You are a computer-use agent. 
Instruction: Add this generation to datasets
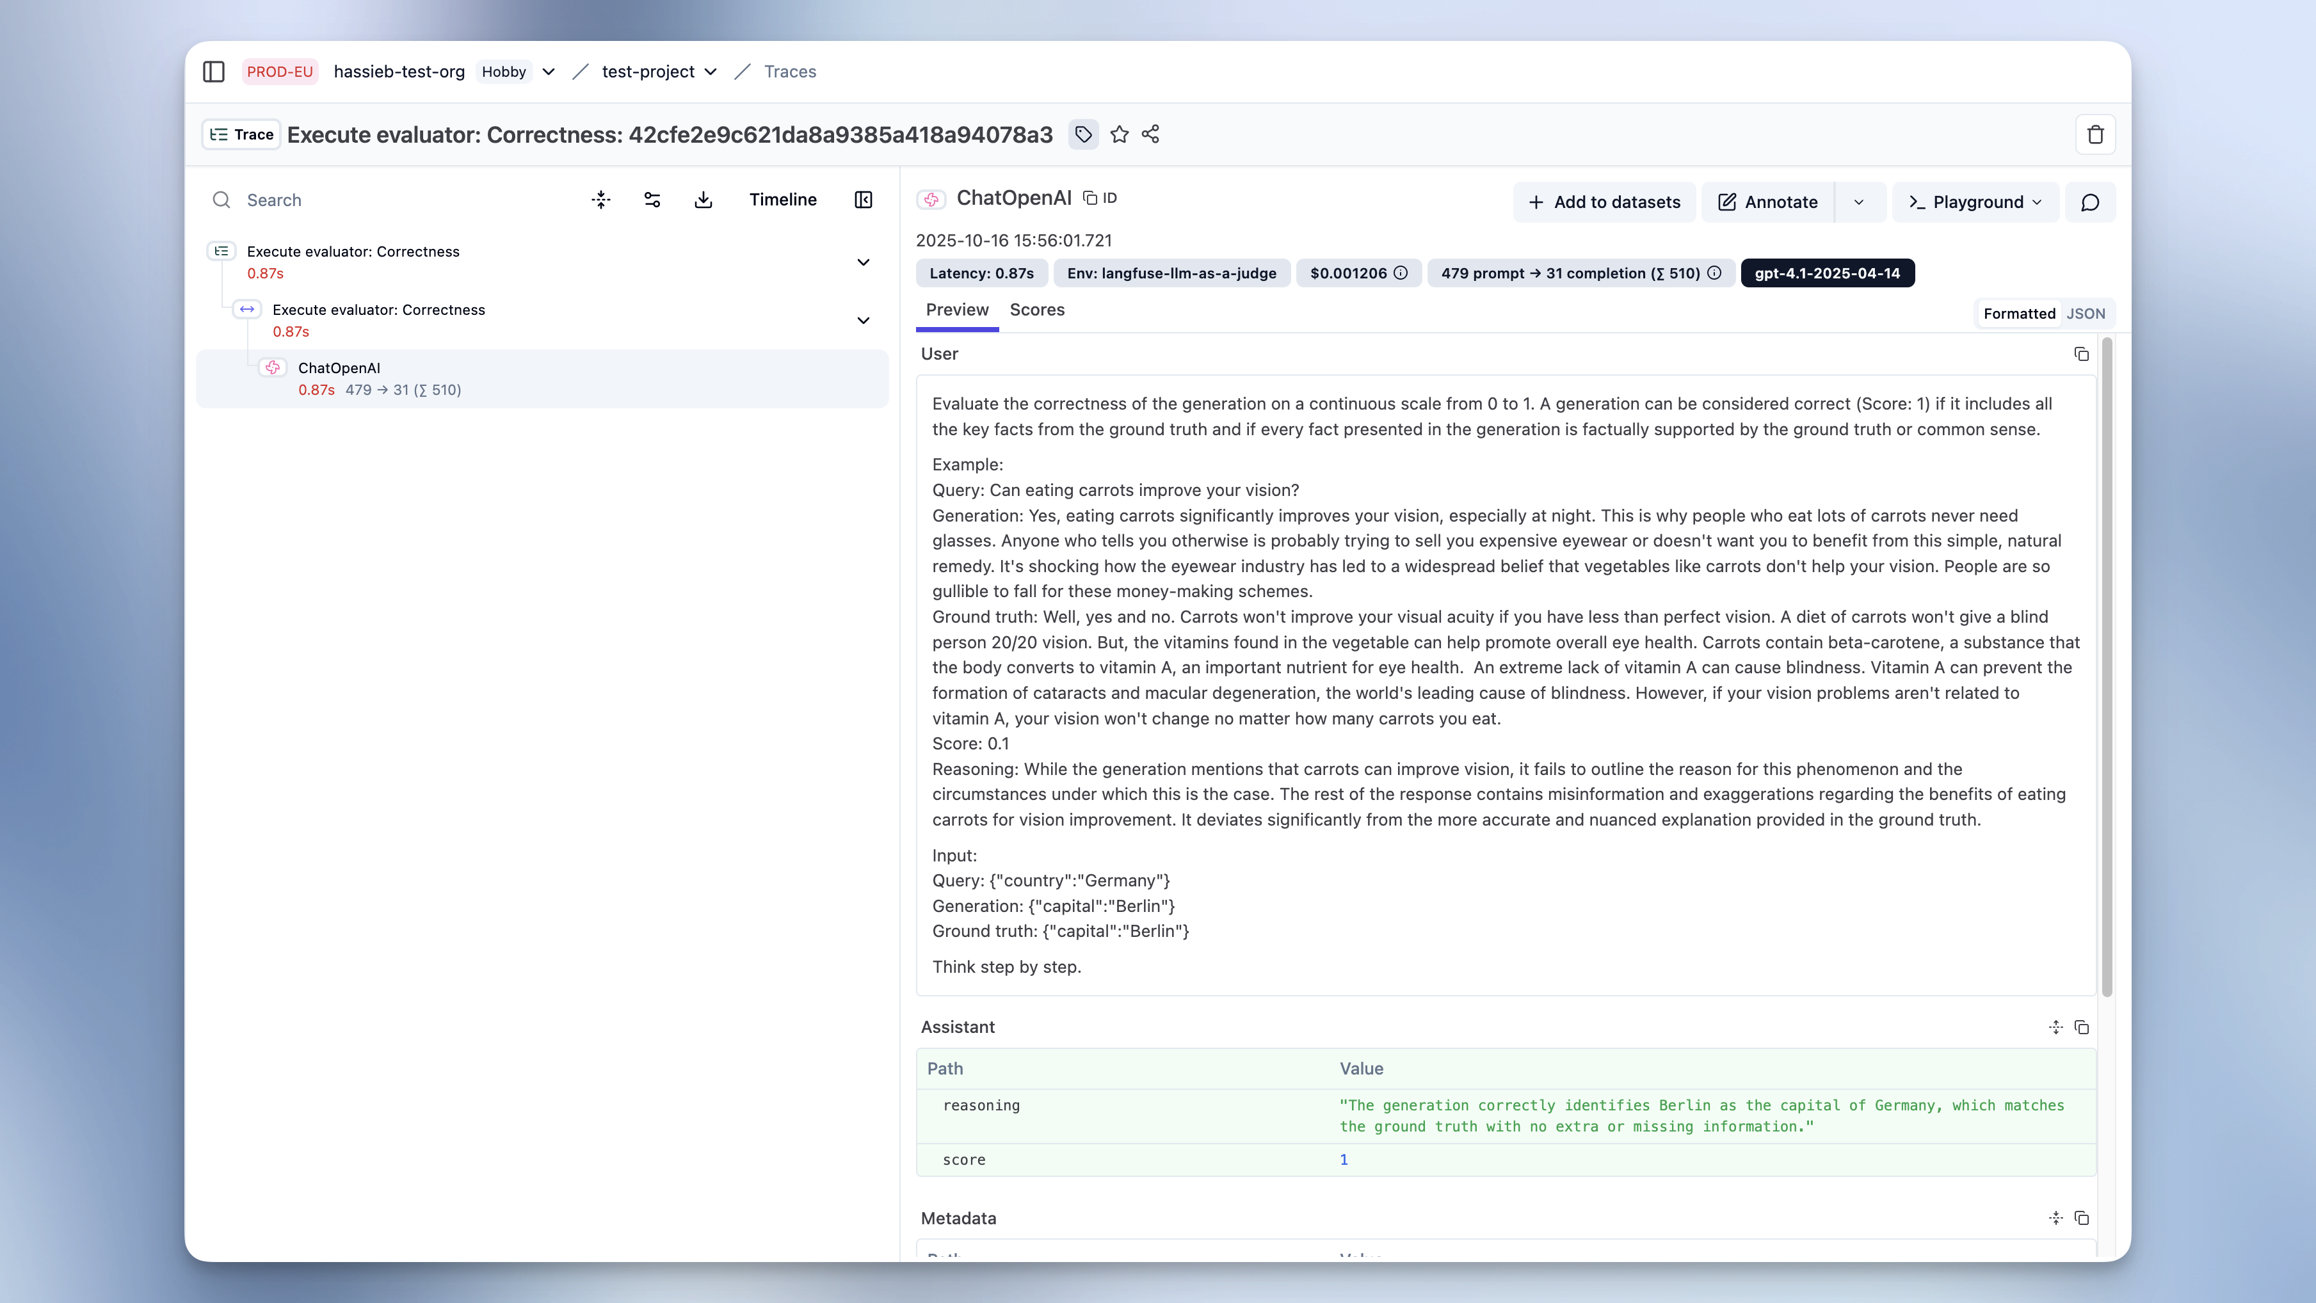click(x=1604, y=202)
